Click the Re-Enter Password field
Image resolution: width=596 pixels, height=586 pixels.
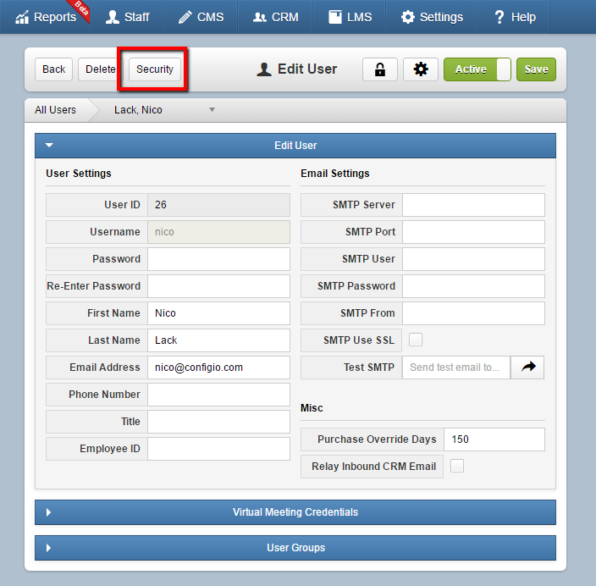(218, 286)
